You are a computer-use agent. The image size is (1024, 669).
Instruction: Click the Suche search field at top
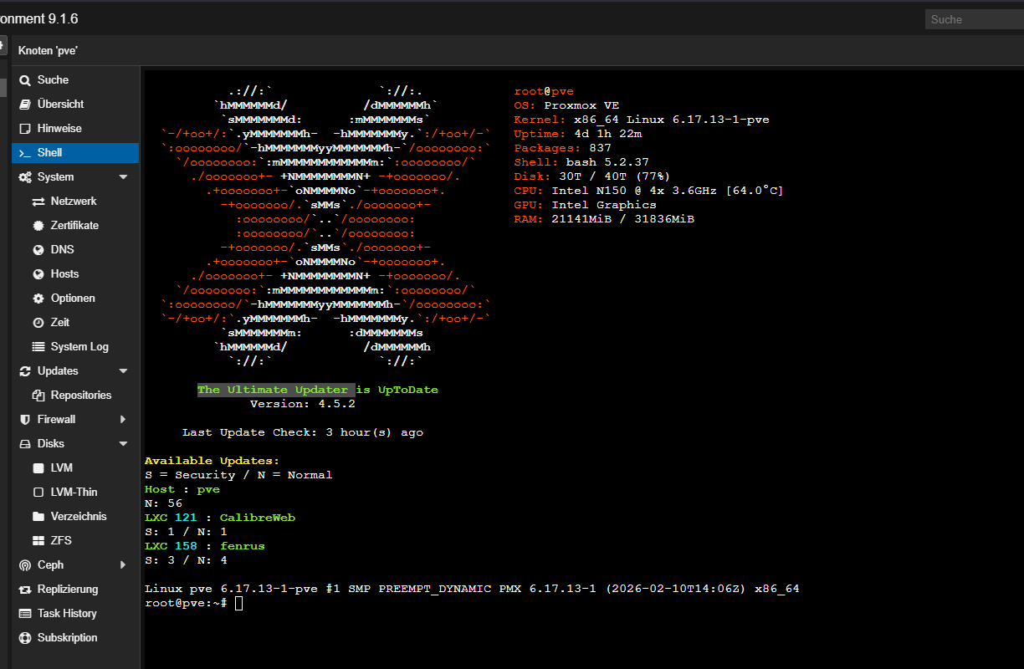coord(974,19)
